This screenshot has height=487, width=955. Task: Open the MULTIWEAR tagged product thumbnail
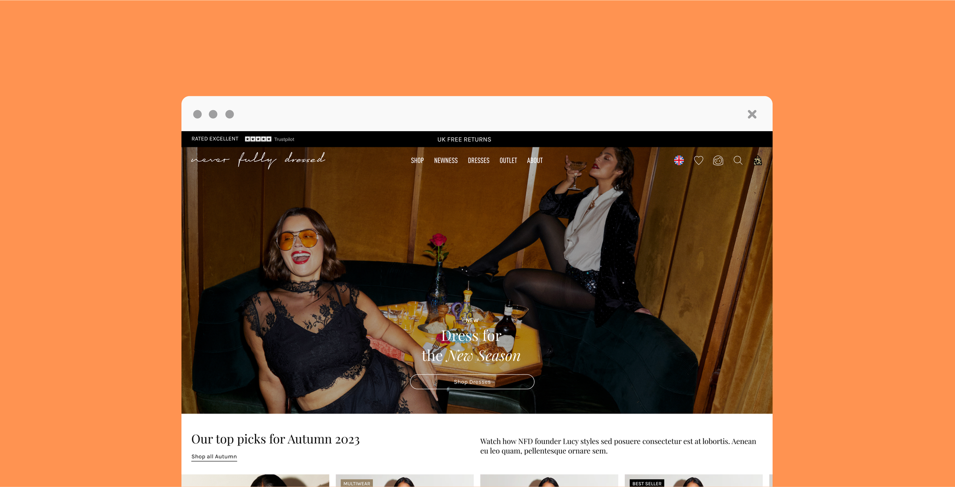[404, 480]
